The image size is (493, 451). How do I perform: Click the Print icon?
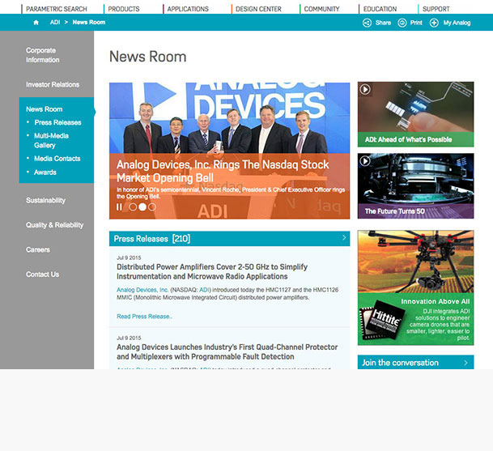402,23
